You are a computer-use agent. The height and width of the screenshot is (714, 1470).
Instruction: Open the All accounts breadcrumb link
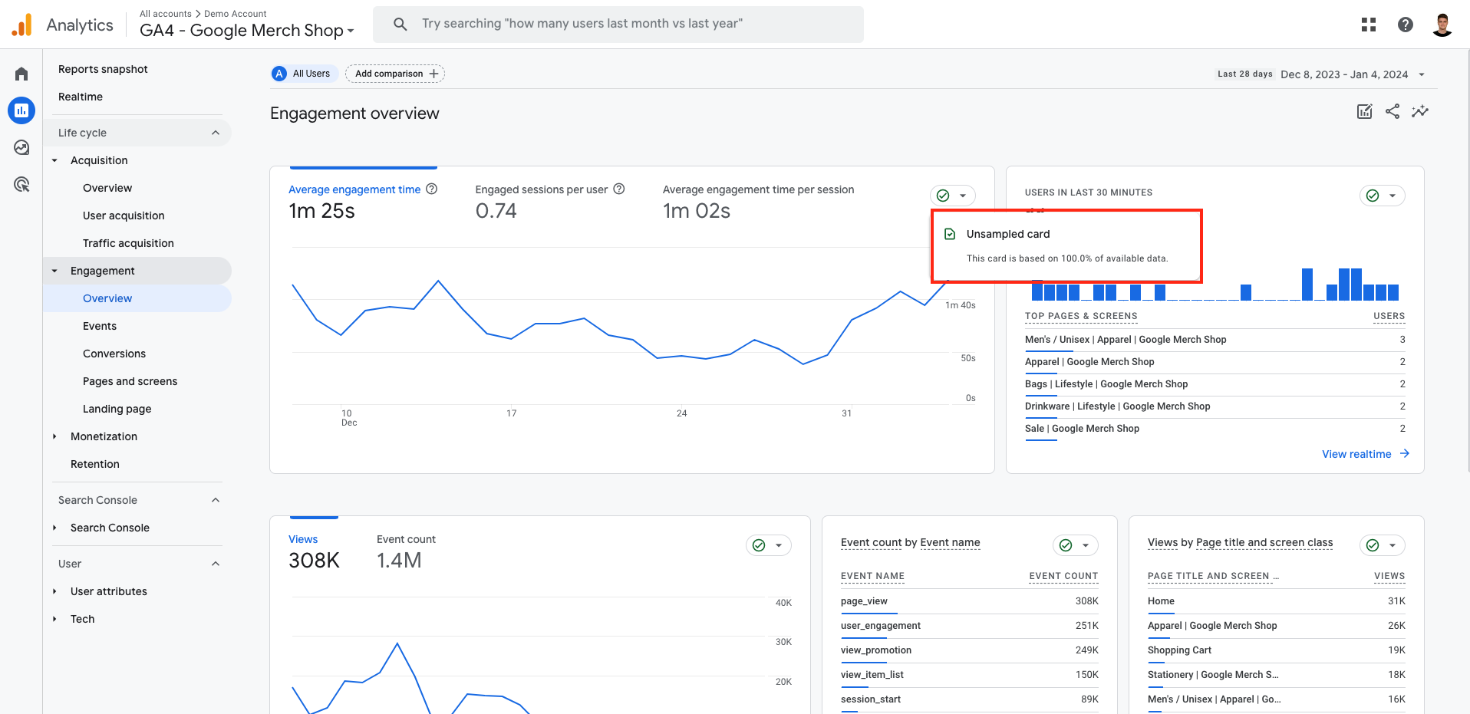(x=166, y=14)
